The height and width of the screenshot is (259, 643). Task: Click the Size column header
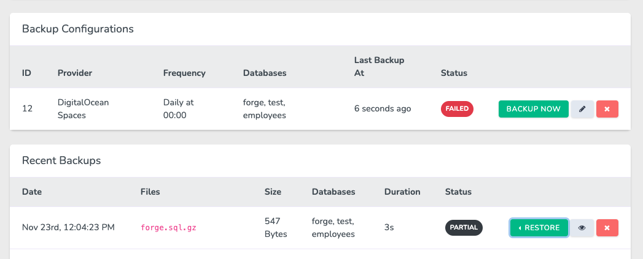(x=273, y=192)
